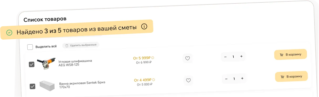Open acrylic bathtub product thumbnail
This screenshot has width=319, height=97.
(x=47, y=86)
